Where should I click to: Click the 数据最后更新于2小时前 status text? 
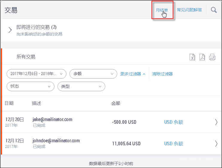pos(111,164)
